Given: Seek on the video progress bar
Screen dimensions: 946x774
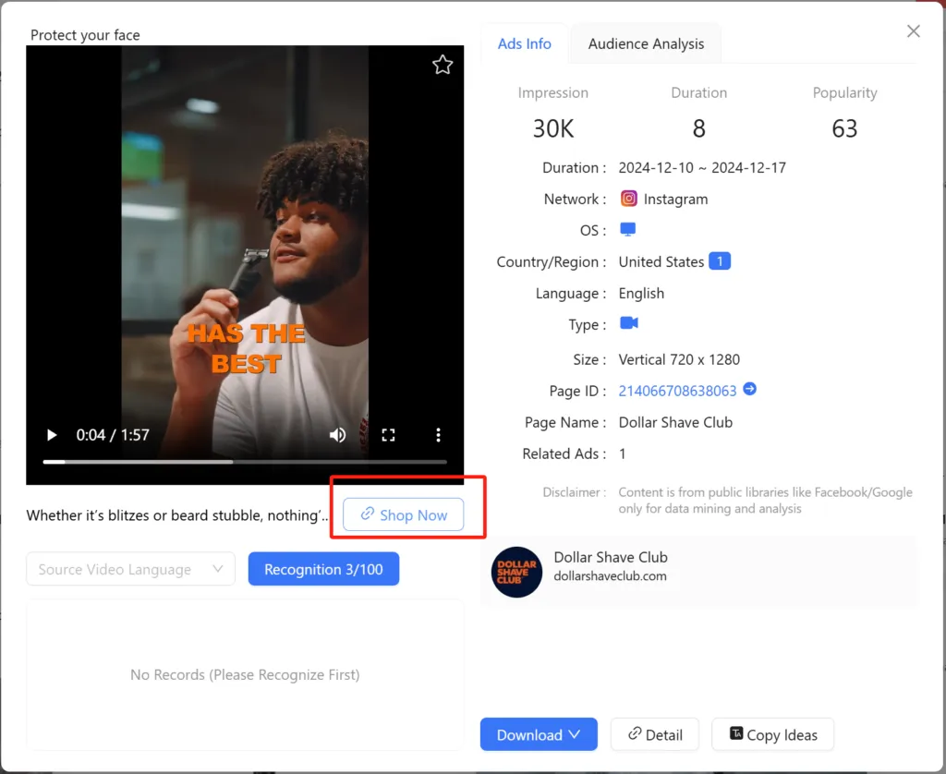Looking at the screenshot, I should pyautogui.click(x=245, y=461).
